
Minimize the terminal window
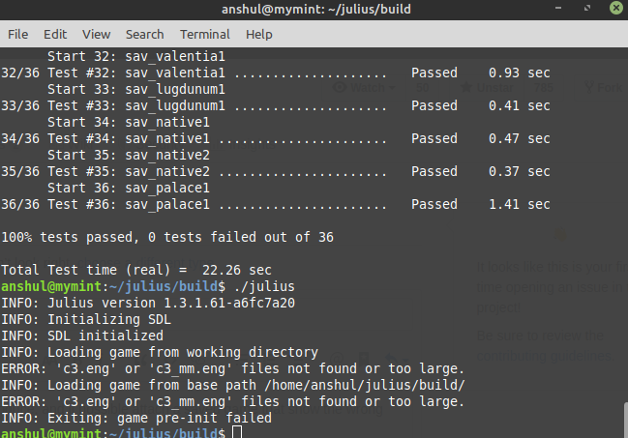(x=558, y=8)
